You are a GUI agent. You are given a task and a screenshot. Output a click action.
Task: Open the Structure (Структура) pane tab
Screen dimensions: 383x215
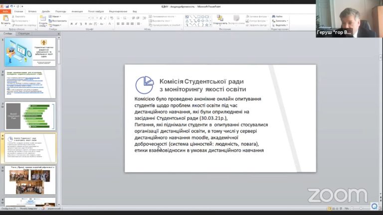[24, 34]
